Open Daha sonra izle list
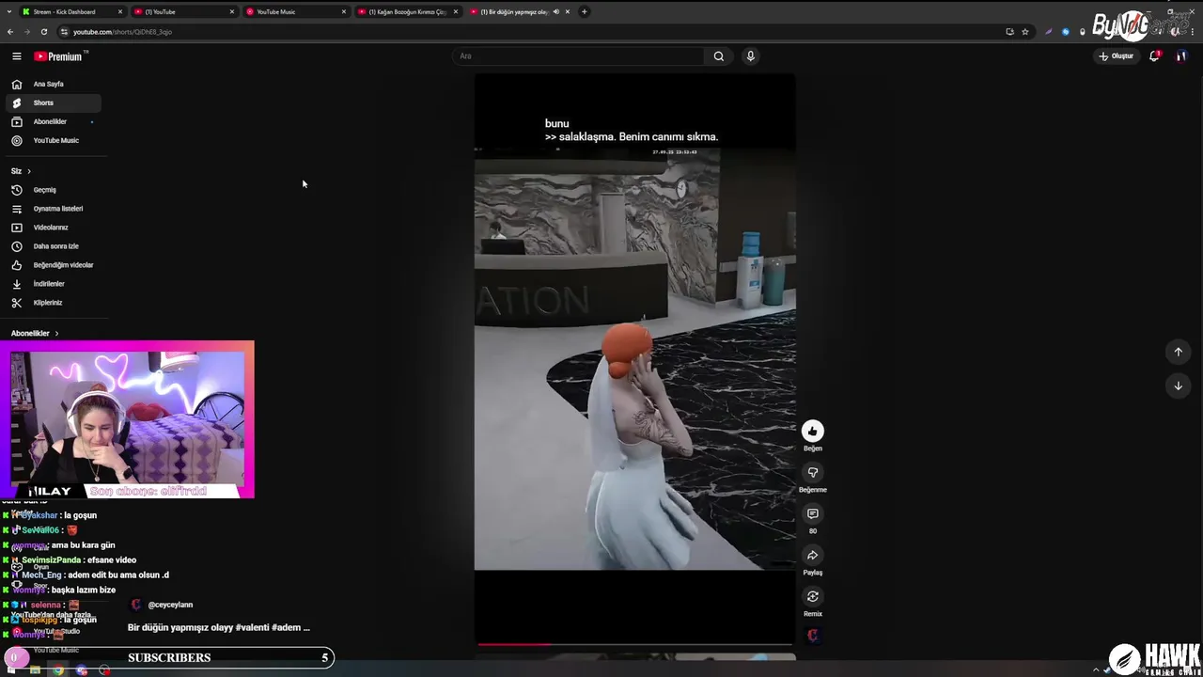1203x677 pixels. [53, 246]
